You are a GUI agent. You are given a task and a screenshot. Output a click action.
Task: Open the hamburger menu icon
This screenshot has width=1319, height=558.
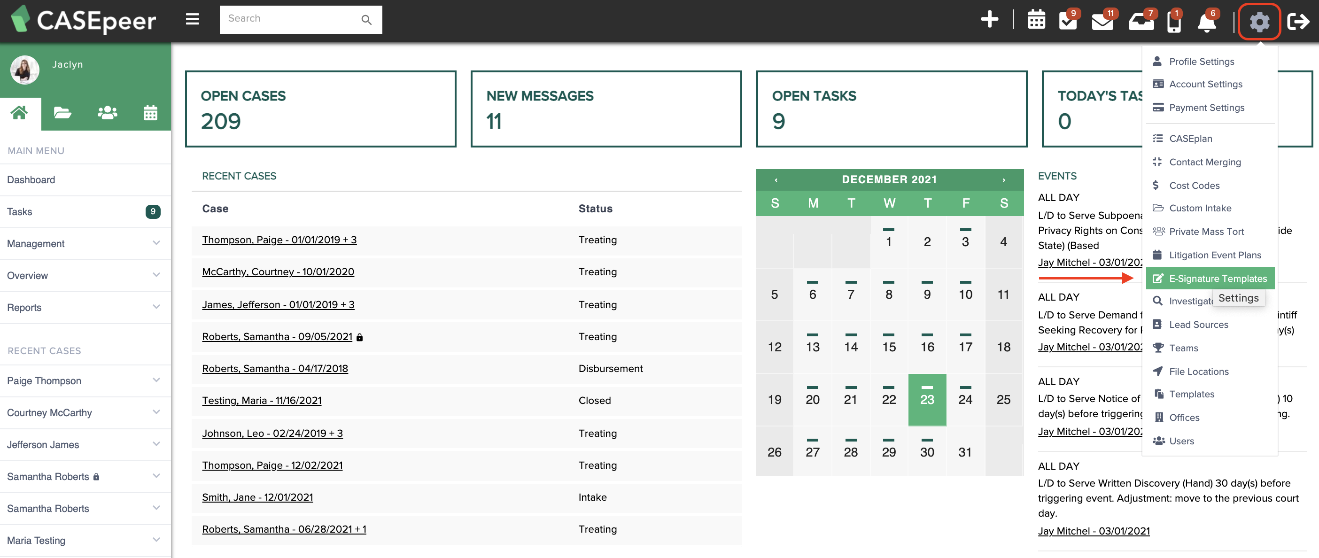192,19
